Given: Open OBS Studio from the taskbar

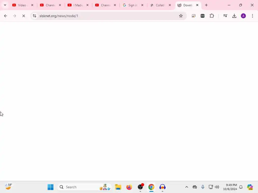Looking at the screenshot, I should click(x=140, y=187).
